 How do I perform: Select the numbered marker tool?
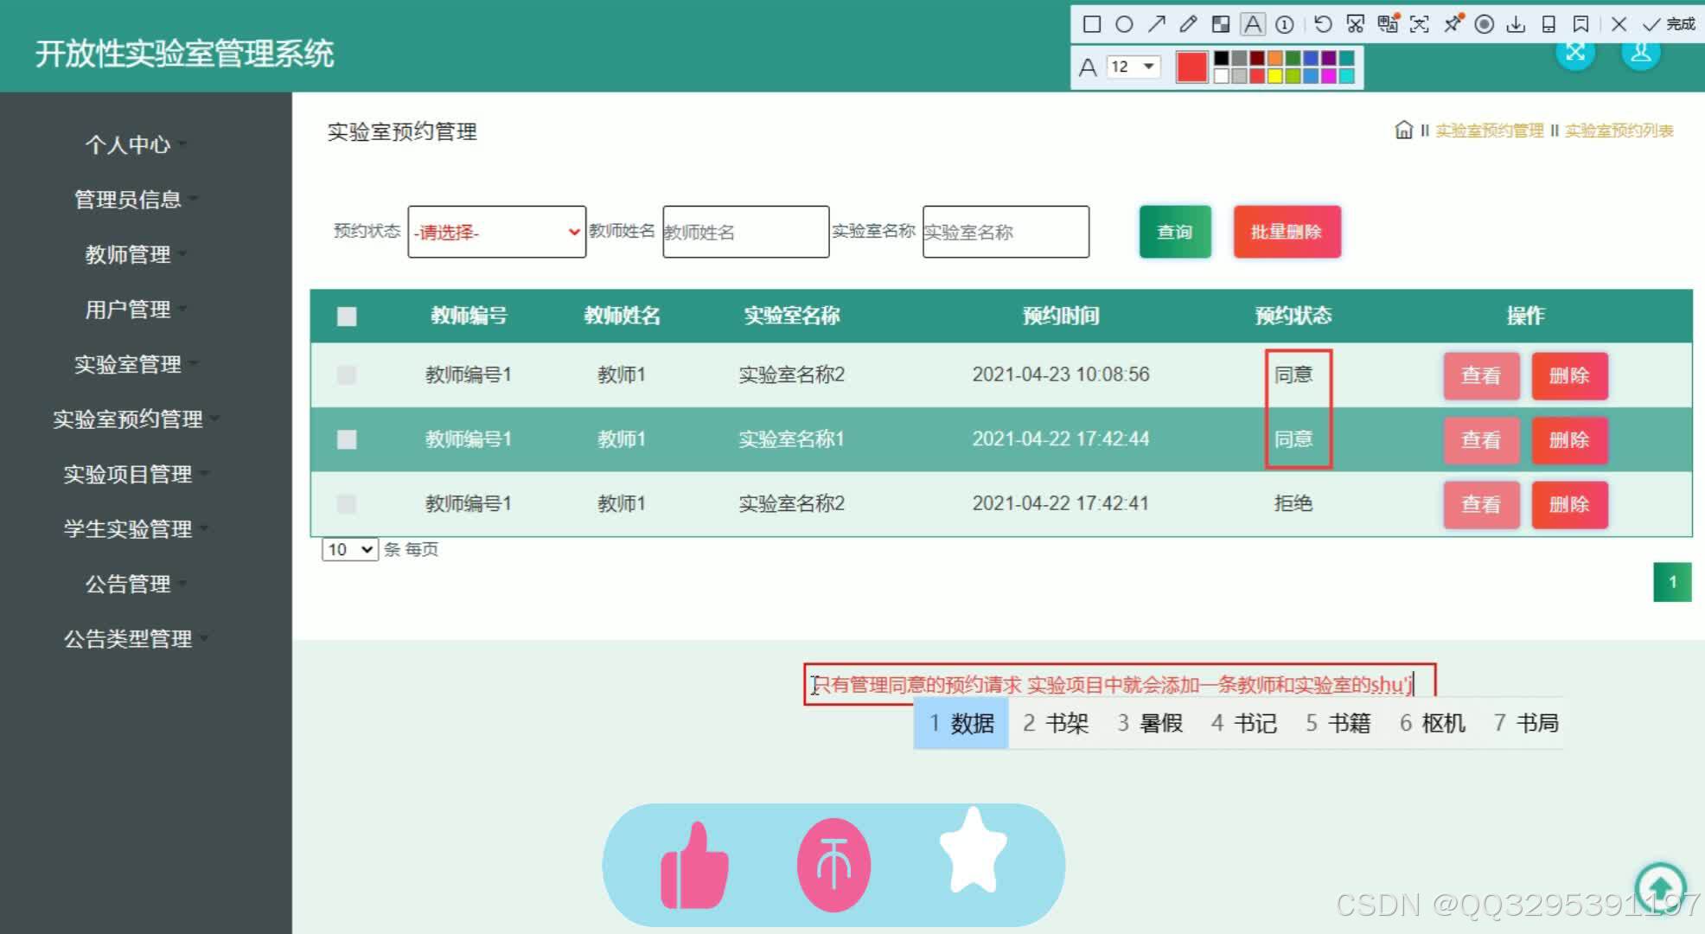[1285, 24]
